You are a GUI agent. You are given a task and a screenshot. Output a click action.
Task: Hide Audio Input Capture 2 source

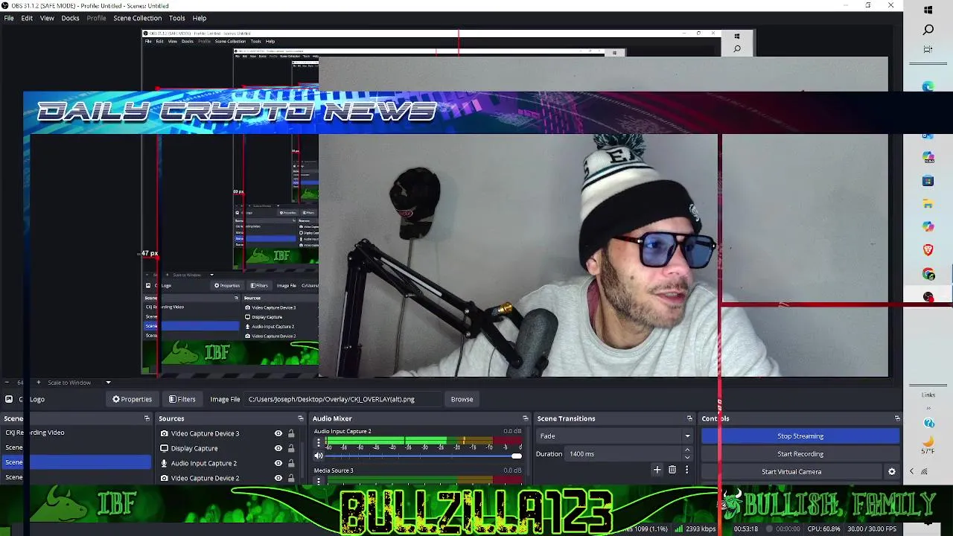point(278,463)
